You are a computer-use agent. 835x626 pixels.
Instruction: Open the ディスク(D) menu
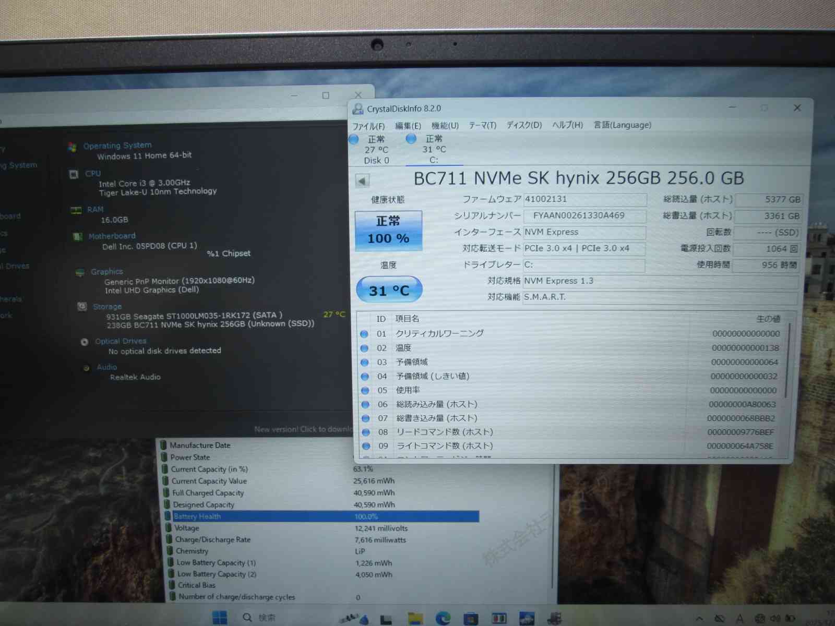click(x=524, y=125)
